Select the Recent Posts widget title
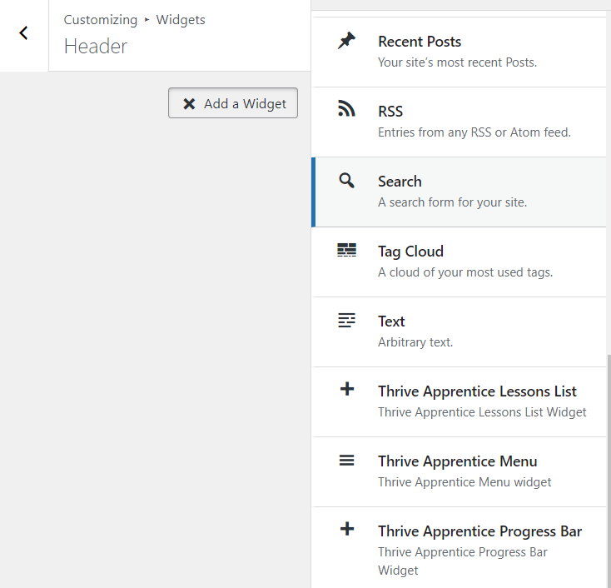 click(419, 42)
